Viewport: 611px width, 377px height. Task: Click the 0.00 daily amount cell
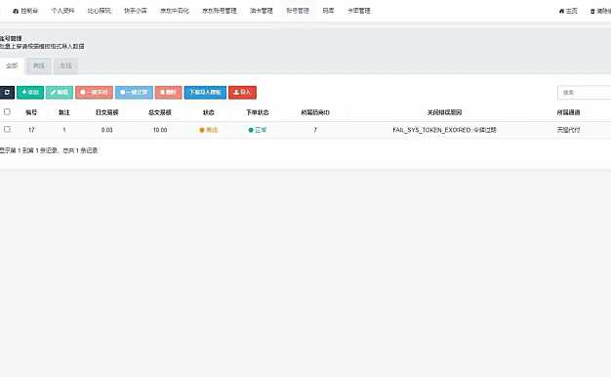(106, 130)
